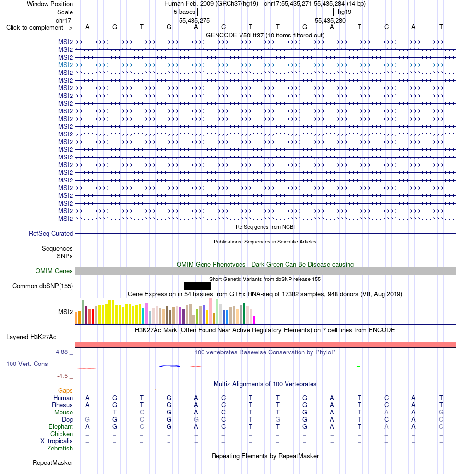This screenshot has width=456, height=474.
Task: Select the Elephant alignment row label
Action: [x=61, y=427]
